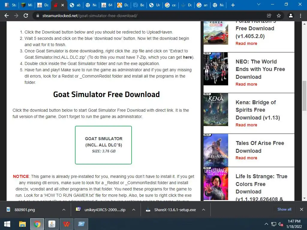Image resolution: width=307 pixels, height=230 pixels.
Task: Close the downloads bar
Action: click(302, 209)
